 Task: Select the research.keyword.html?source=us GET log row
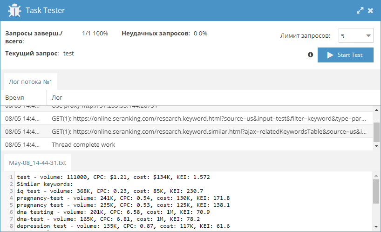point(187,118)
